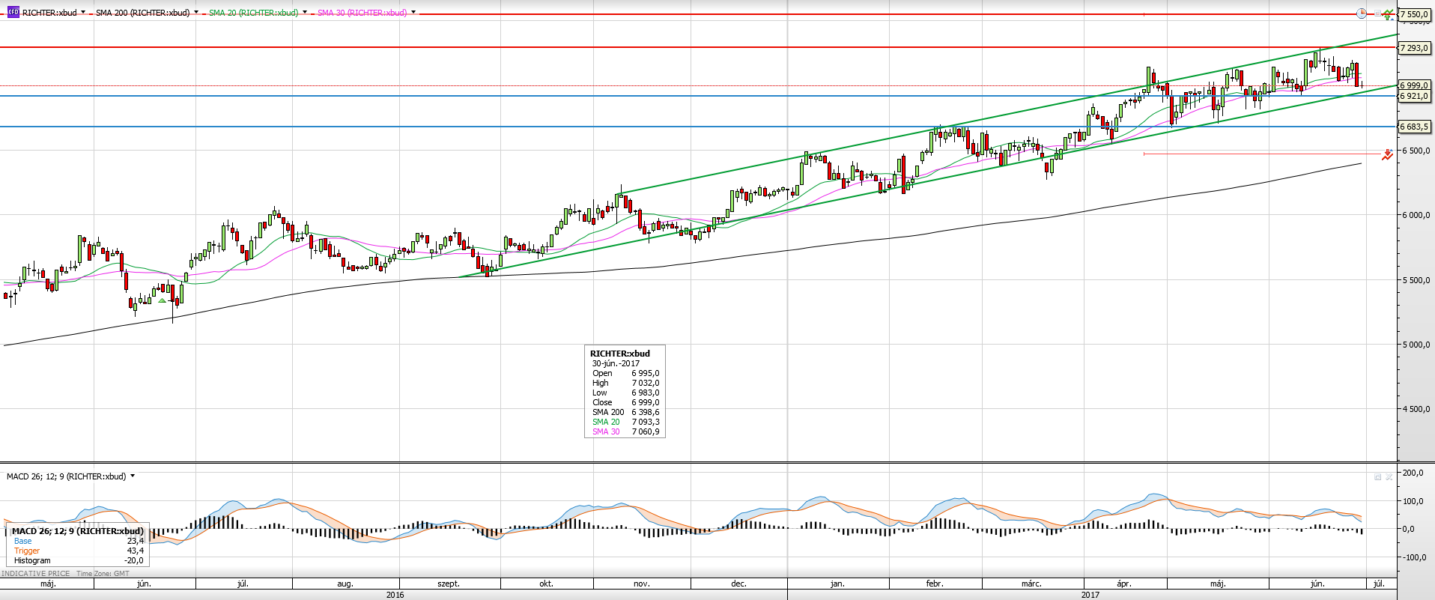Image resolution: width=1435 pixels, height=600 pixels.
Task: Click the 6 500,0 price axis value
Action: [1416, 151]
